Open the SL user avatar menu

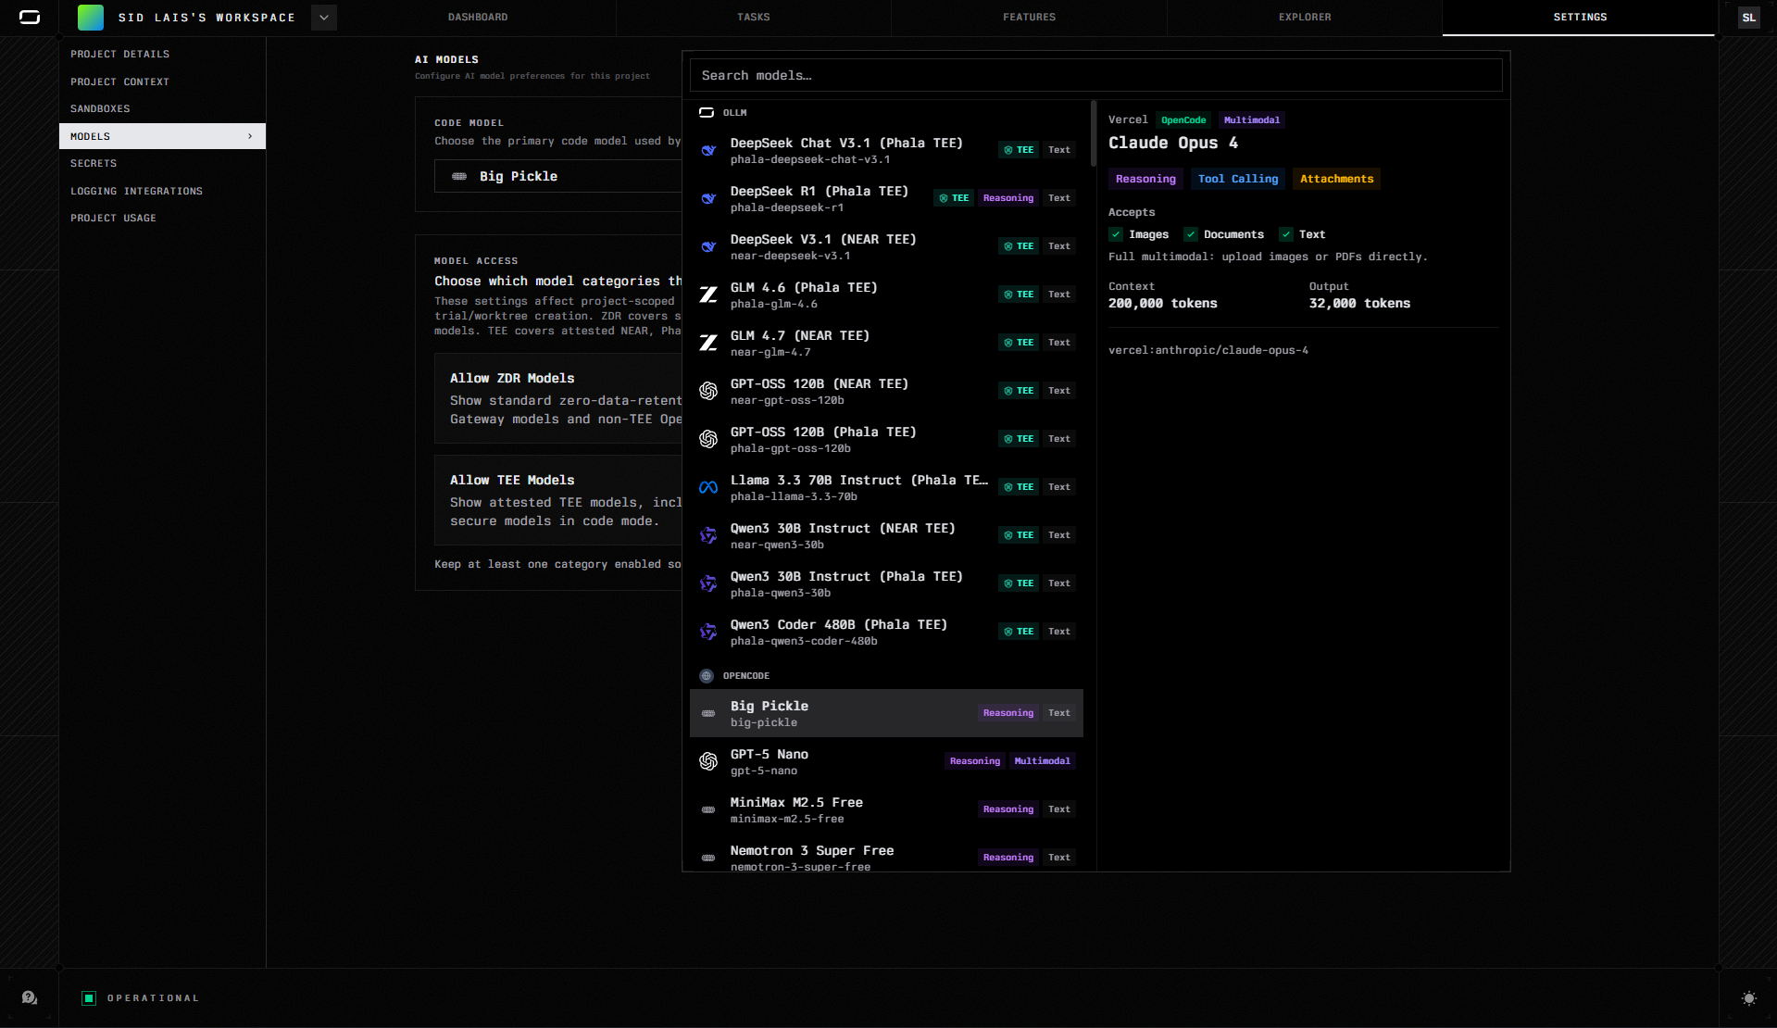click(1748, 18)
